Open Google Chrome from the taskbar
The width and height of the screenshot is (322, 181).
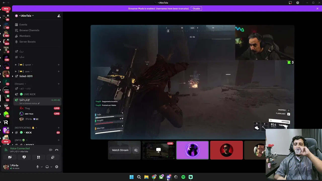(154, 177)
